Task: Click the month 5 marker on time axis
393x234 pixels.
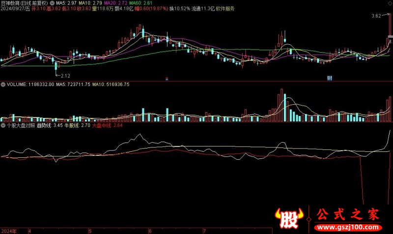Action: pyautogui.click(x=90, y=231)
